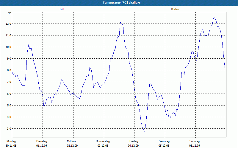Click the 4,0 y-axis value

[9, 117]
